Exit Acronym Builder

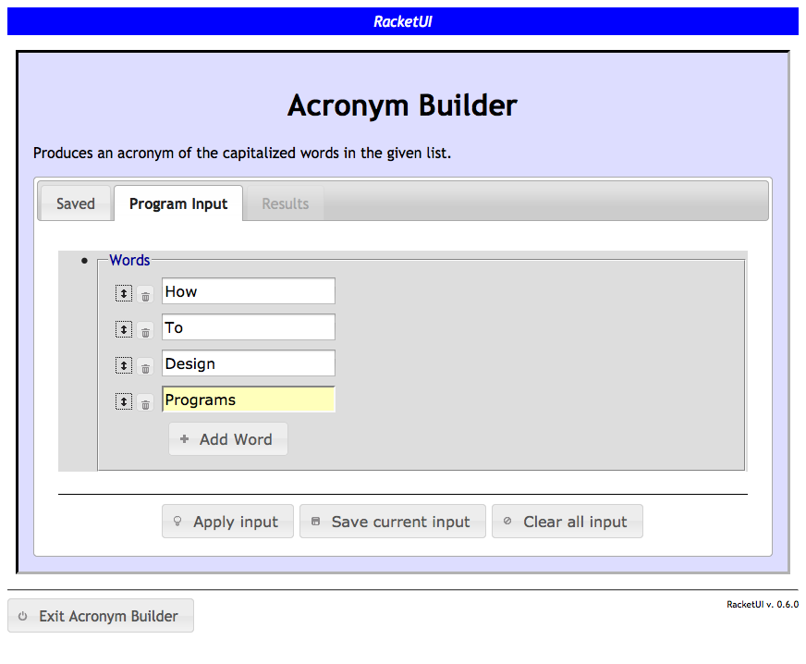[x=101, y=616]
